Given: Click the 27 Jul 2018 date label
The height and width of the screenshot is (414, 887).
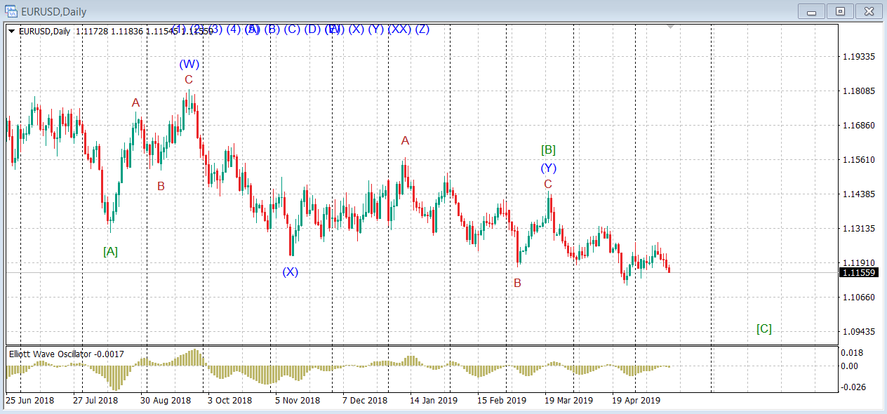Looking at the screenshot, I should (x=95, y=401).
